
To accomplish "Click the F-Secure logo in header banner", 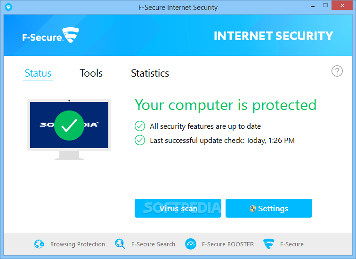I will click(51, 35).
